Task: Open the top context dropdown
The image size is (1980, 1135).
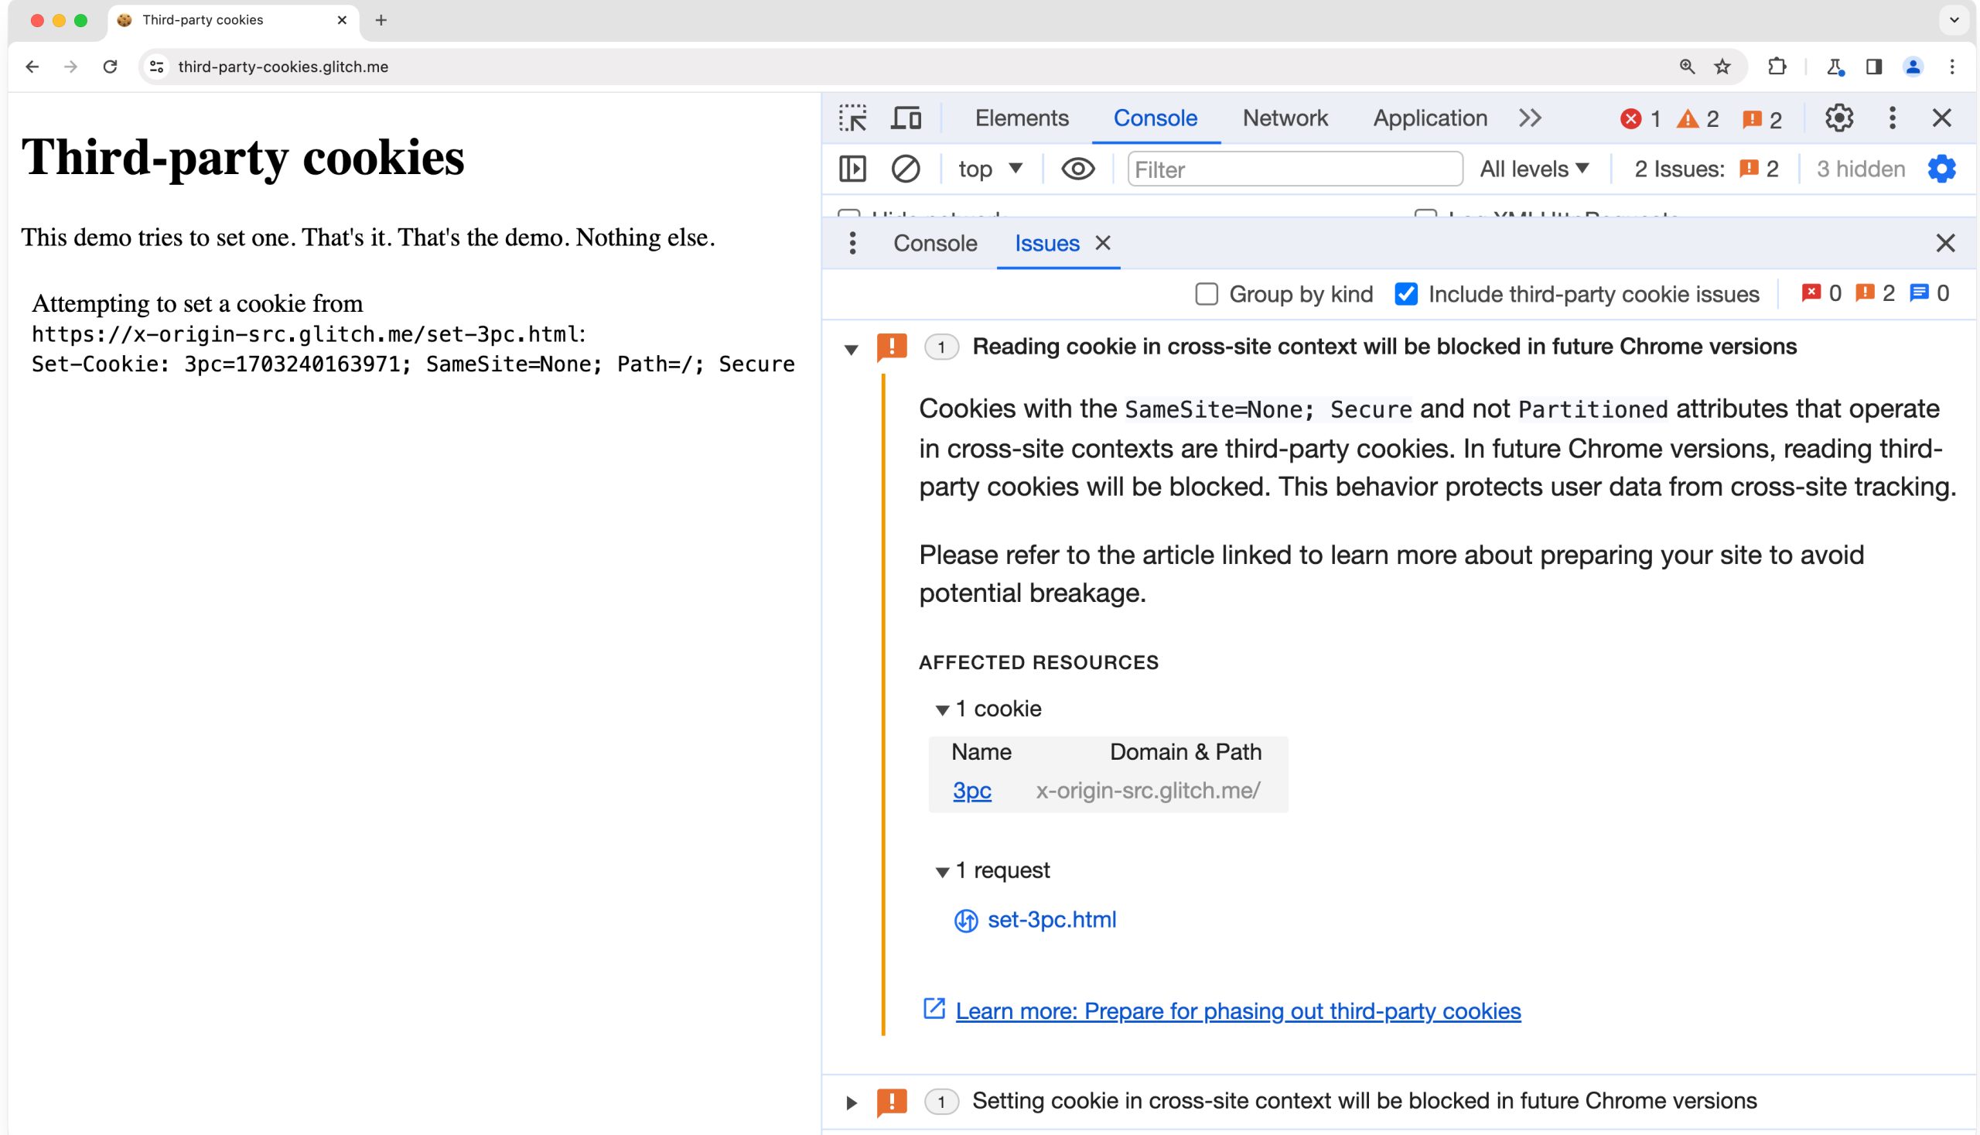Action: (x=989, y=169)
